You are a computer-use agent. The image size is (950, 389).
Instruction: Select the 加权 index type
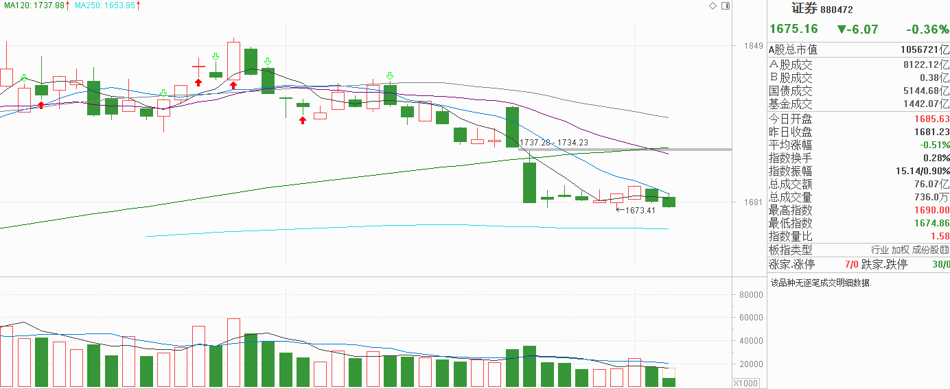click(900, 250)
